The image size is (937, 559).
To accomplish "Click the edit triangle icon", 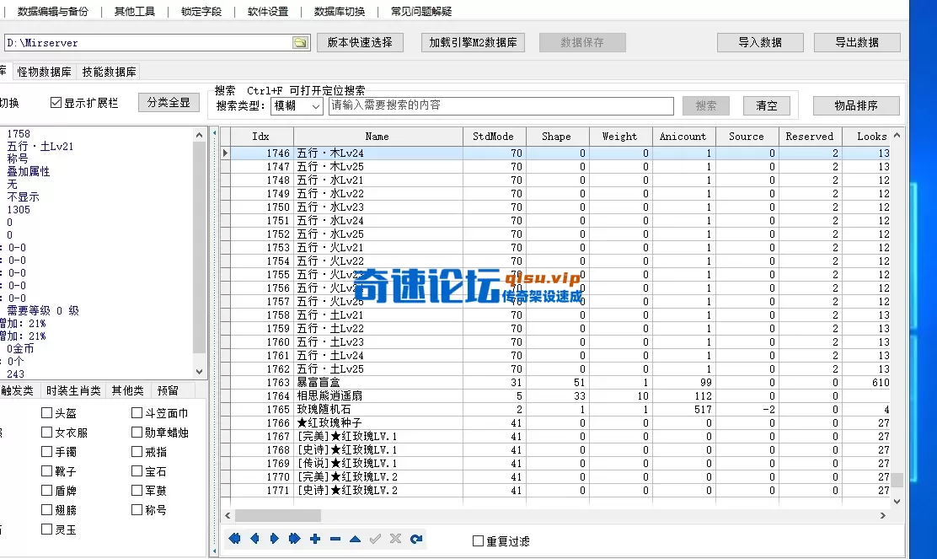I will (355, 538).
